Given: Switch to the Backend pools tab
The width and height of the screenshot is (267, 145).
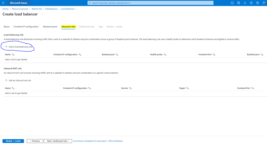Looking at the screenshot, I should (50, 27).
